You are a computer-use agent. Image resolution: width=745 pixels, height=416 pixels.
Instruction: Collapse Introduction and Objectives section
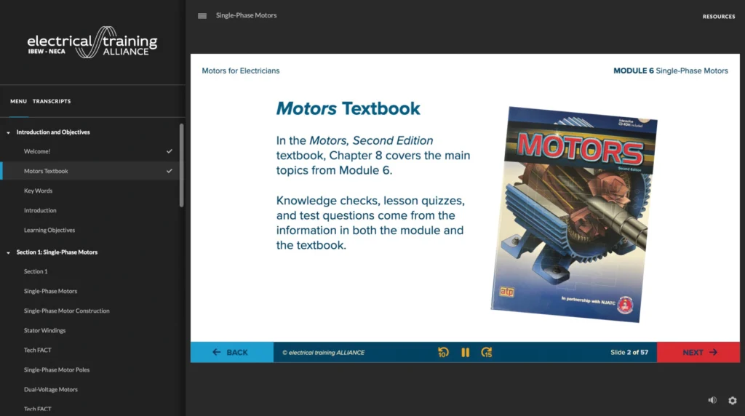point(8,132)
